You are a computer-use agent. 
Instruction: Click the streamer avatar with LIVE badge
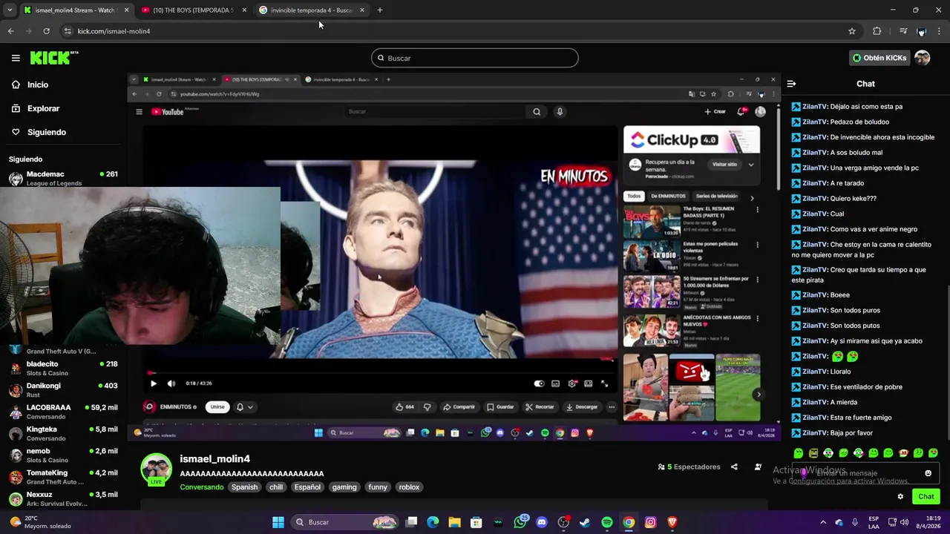click(156, 469)
